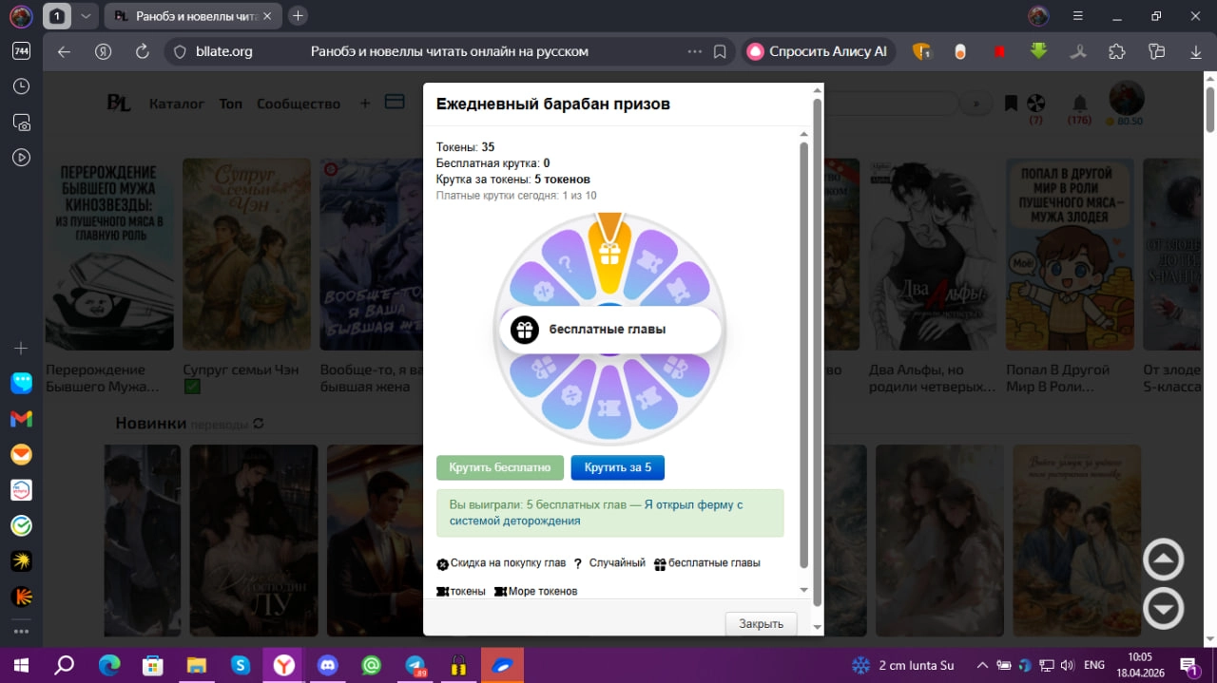
Task: Click the scroll-to-top round arrow button
Action: click(x=1164, y=560)
